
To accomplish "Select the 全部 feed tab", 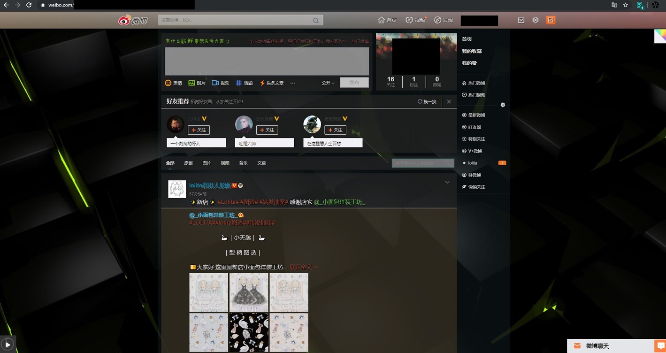I will [170, 163].
